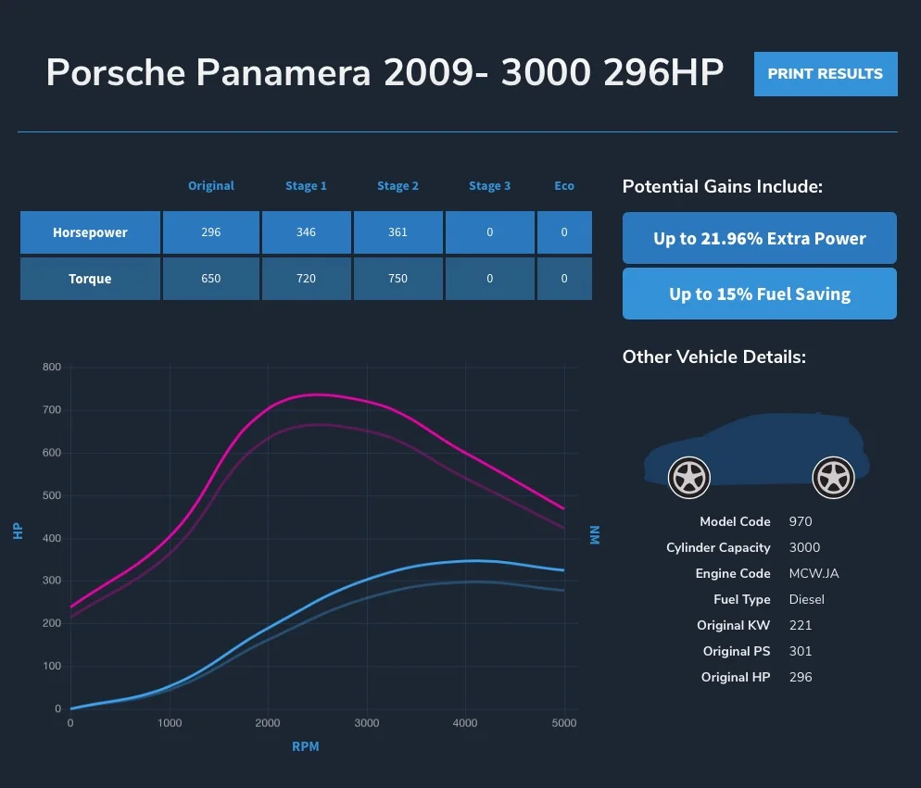Select the Stage 3 column header
921x788 pixels.
[x=489, y=185]
